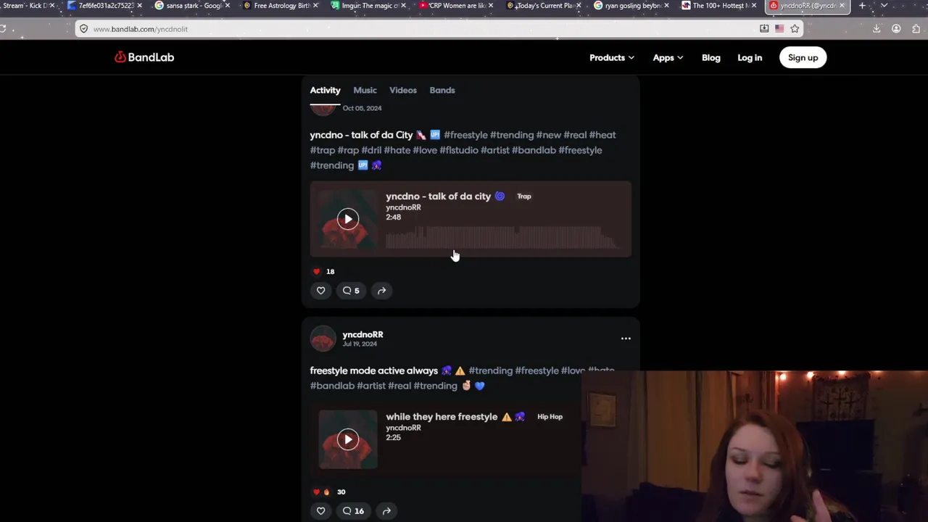This screenshot has width=928, height=522.
Task: Open comments on the freestyle post with 16 comments
Action: click(353, 511)
